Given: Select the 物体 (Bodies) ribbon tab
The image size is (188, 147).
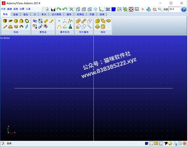Looking at the screenshot, I should 5,14.
